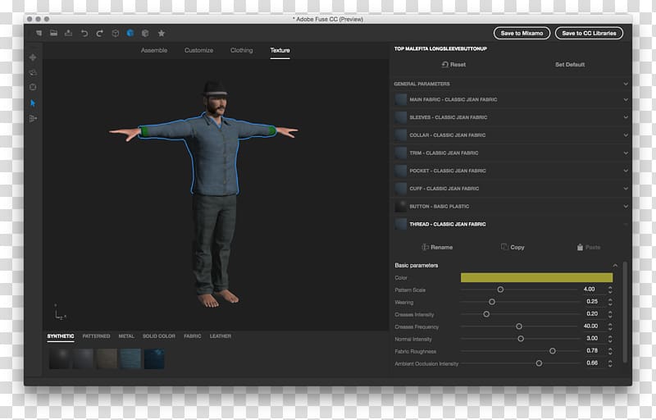Viewport: 656px width, 420px height.
Task: Collapse the General Parameters section chevron
Action: click(x=626, y=84)
